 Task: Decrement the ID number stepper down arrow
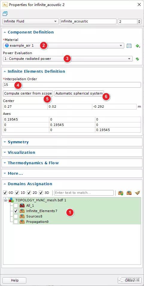point(139,23)
